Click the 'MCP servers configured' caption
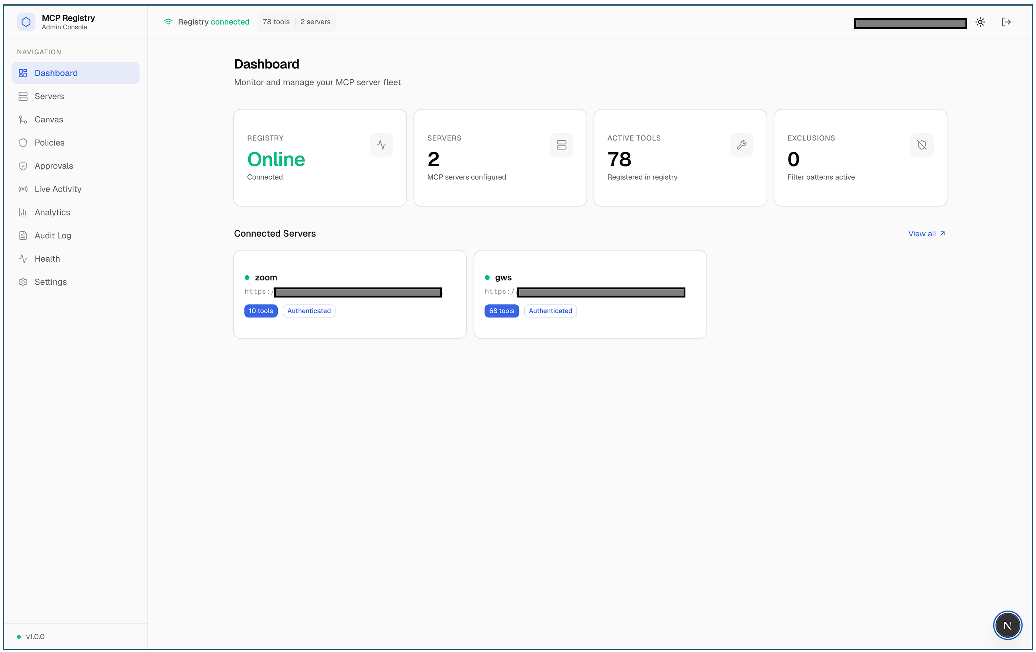 click(x=467, y=177)
